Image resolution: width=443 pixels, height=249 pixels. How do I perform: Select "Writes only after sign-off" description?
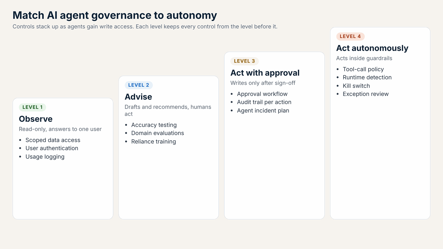click(x=263, y=83)
